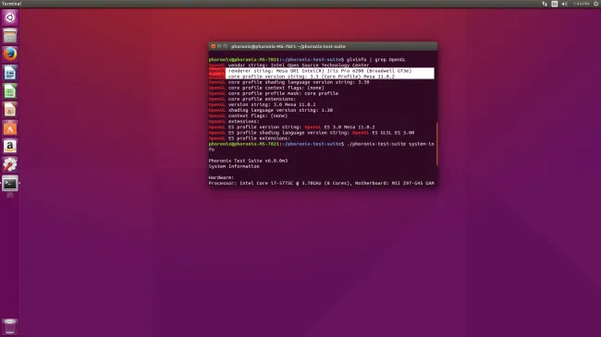Click the terminal window scrollbar
The height and width of the screenshot is (337, 601).
(x=436, y=144)
